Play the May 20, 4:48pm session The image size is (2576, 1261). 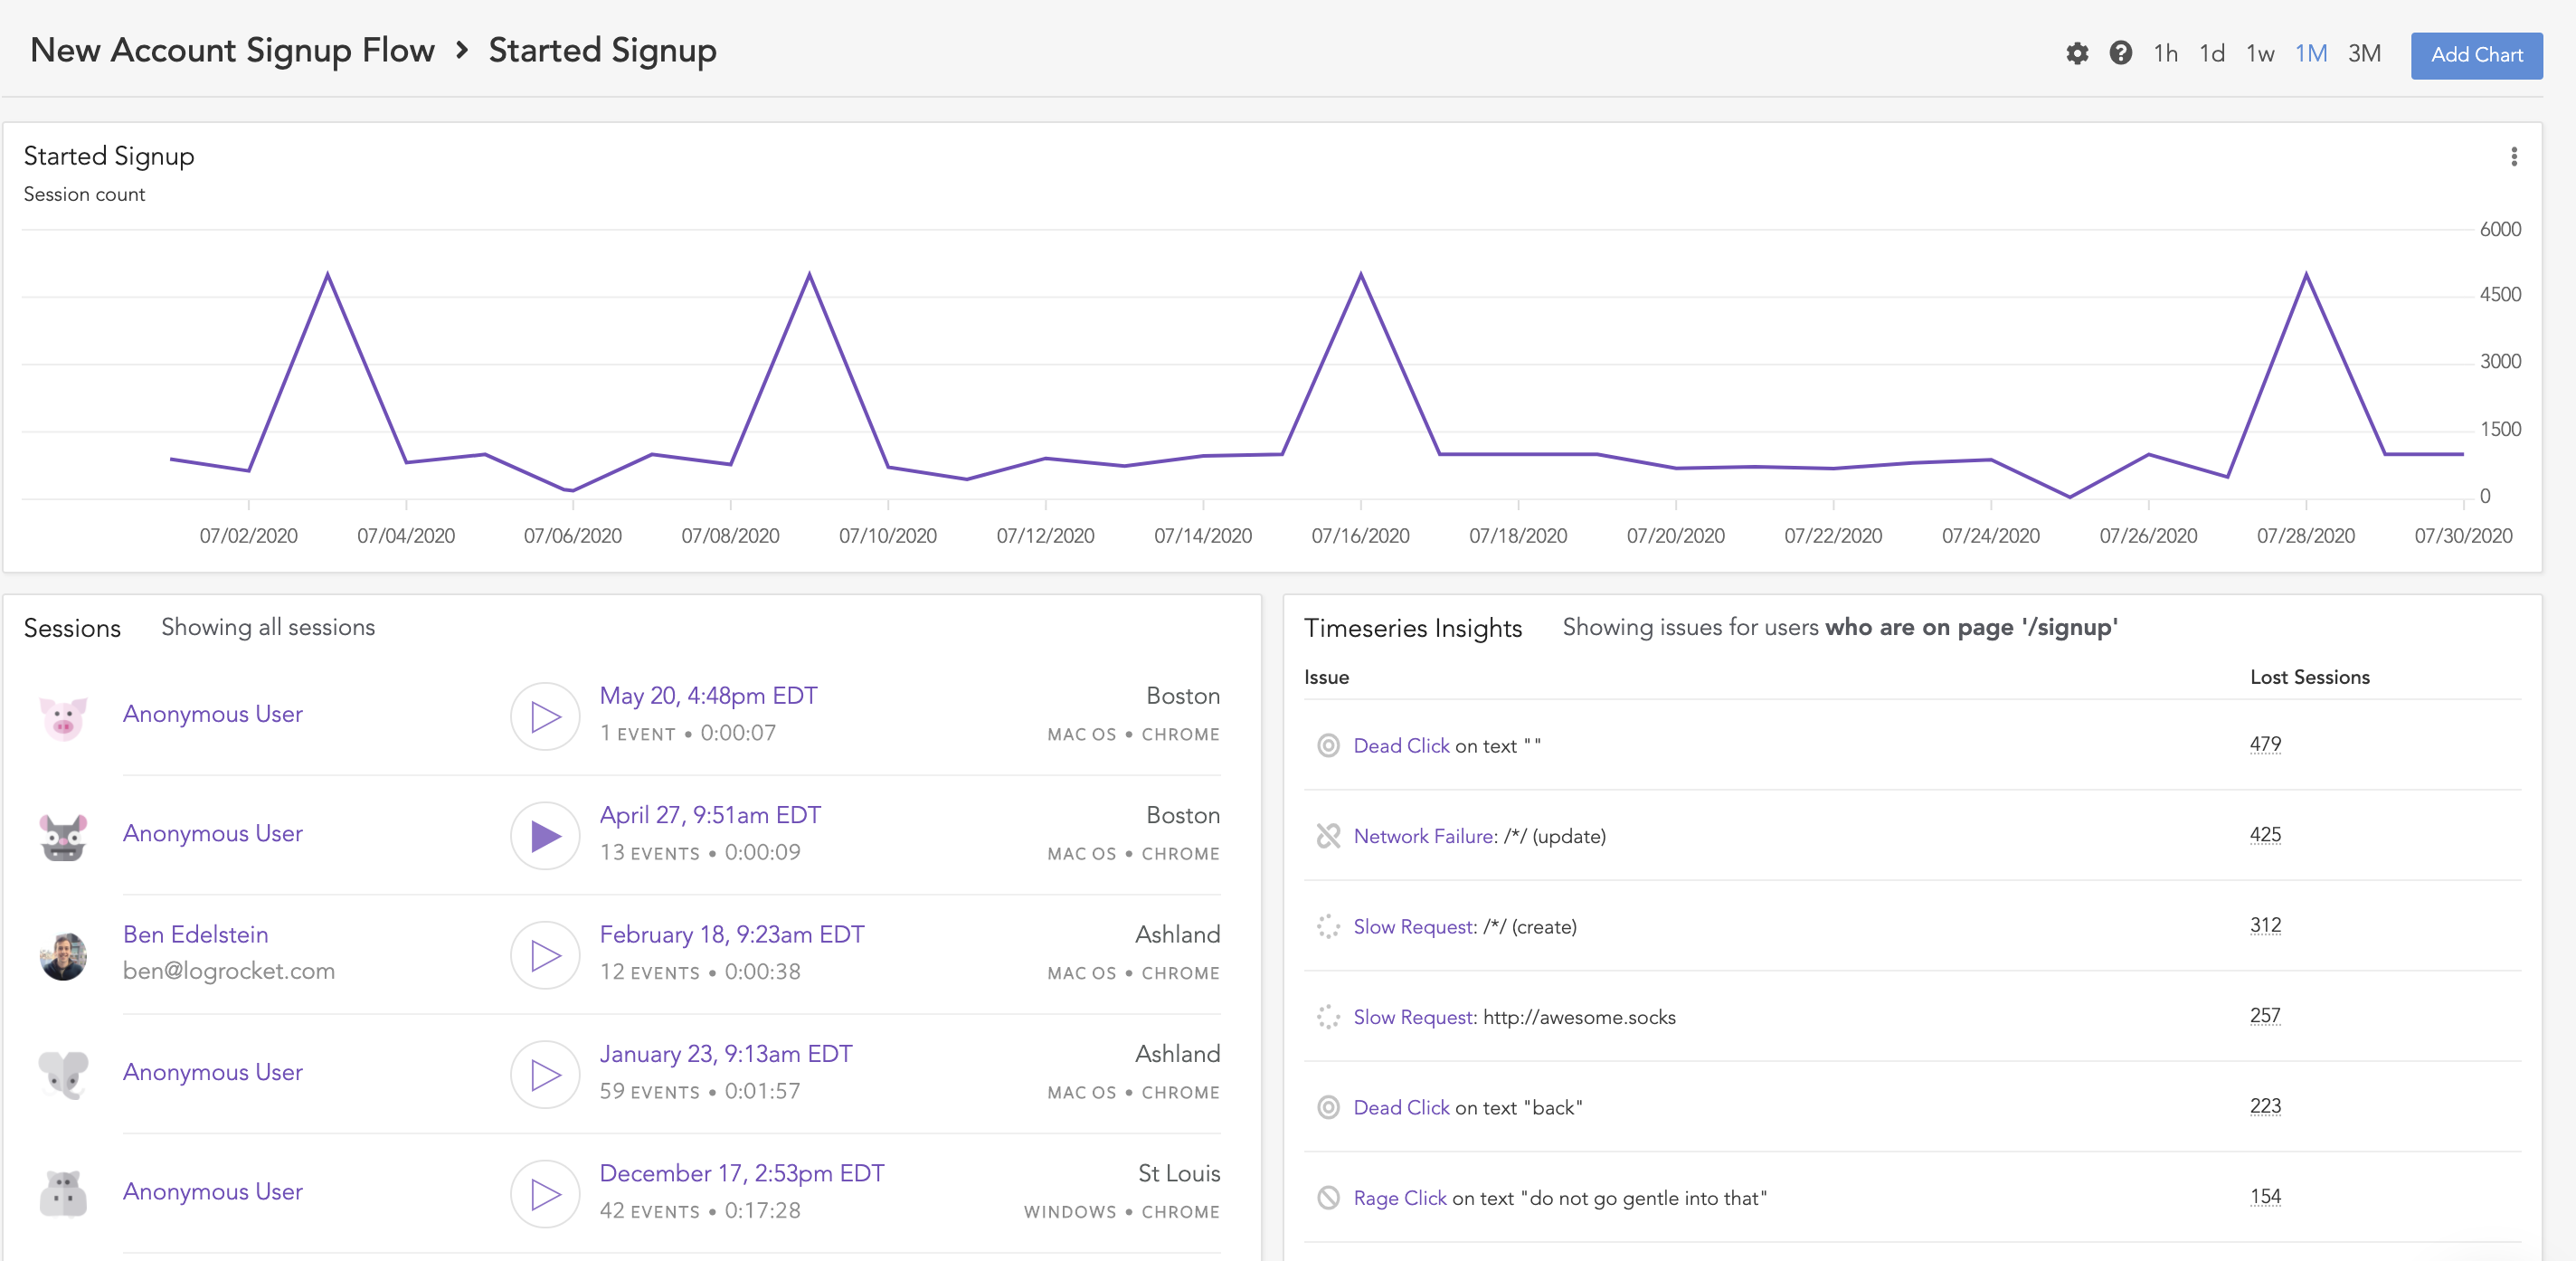545,716
